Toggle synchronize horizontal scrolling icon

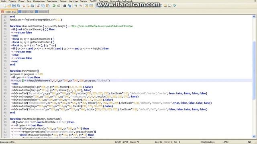click(91, 6)
